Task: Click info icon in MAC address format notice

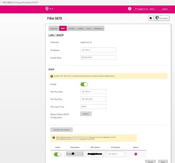Action: click(x=54, y=137)
